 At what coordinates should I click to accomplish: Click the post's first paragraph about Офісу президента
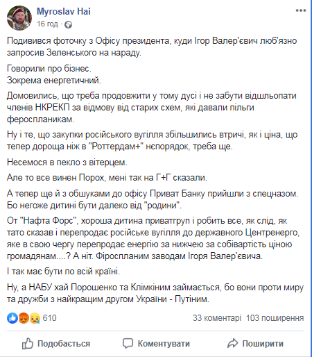pos(152,47)
